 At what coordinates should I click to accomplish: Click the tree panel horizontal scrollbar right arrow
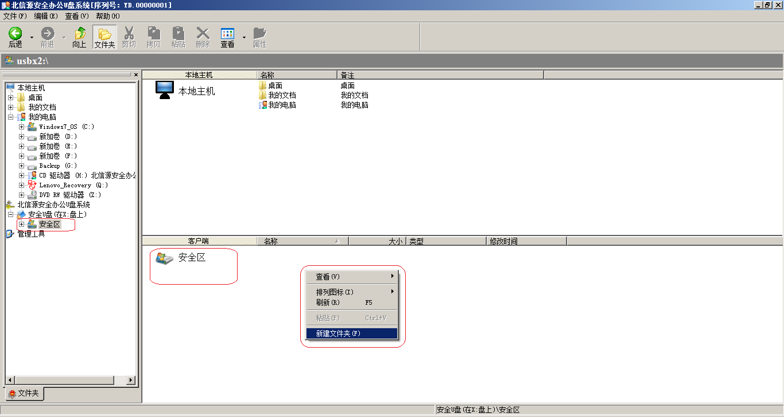click(131, 380)
